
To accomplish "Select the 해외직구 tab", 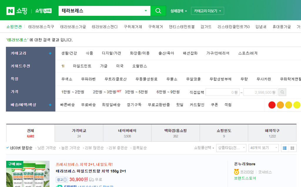I will tap(272, 133).
